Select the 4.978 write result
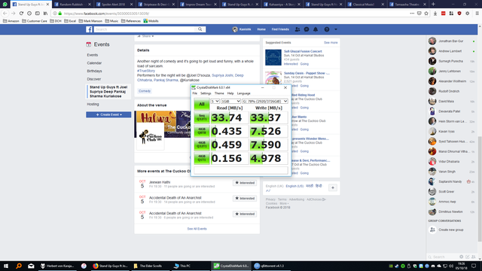Screen dimensions: 482x271 pos(269,158)
